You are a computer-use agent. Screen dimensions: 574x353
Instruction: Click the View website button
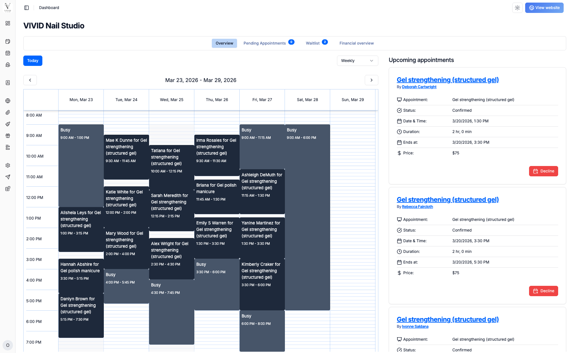click(x=544, y=8)
